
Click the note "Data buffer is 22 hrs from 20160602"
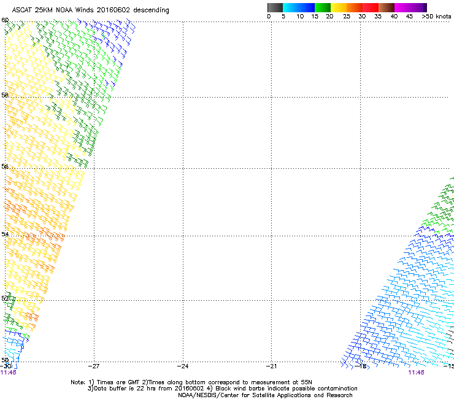(148, 389)
